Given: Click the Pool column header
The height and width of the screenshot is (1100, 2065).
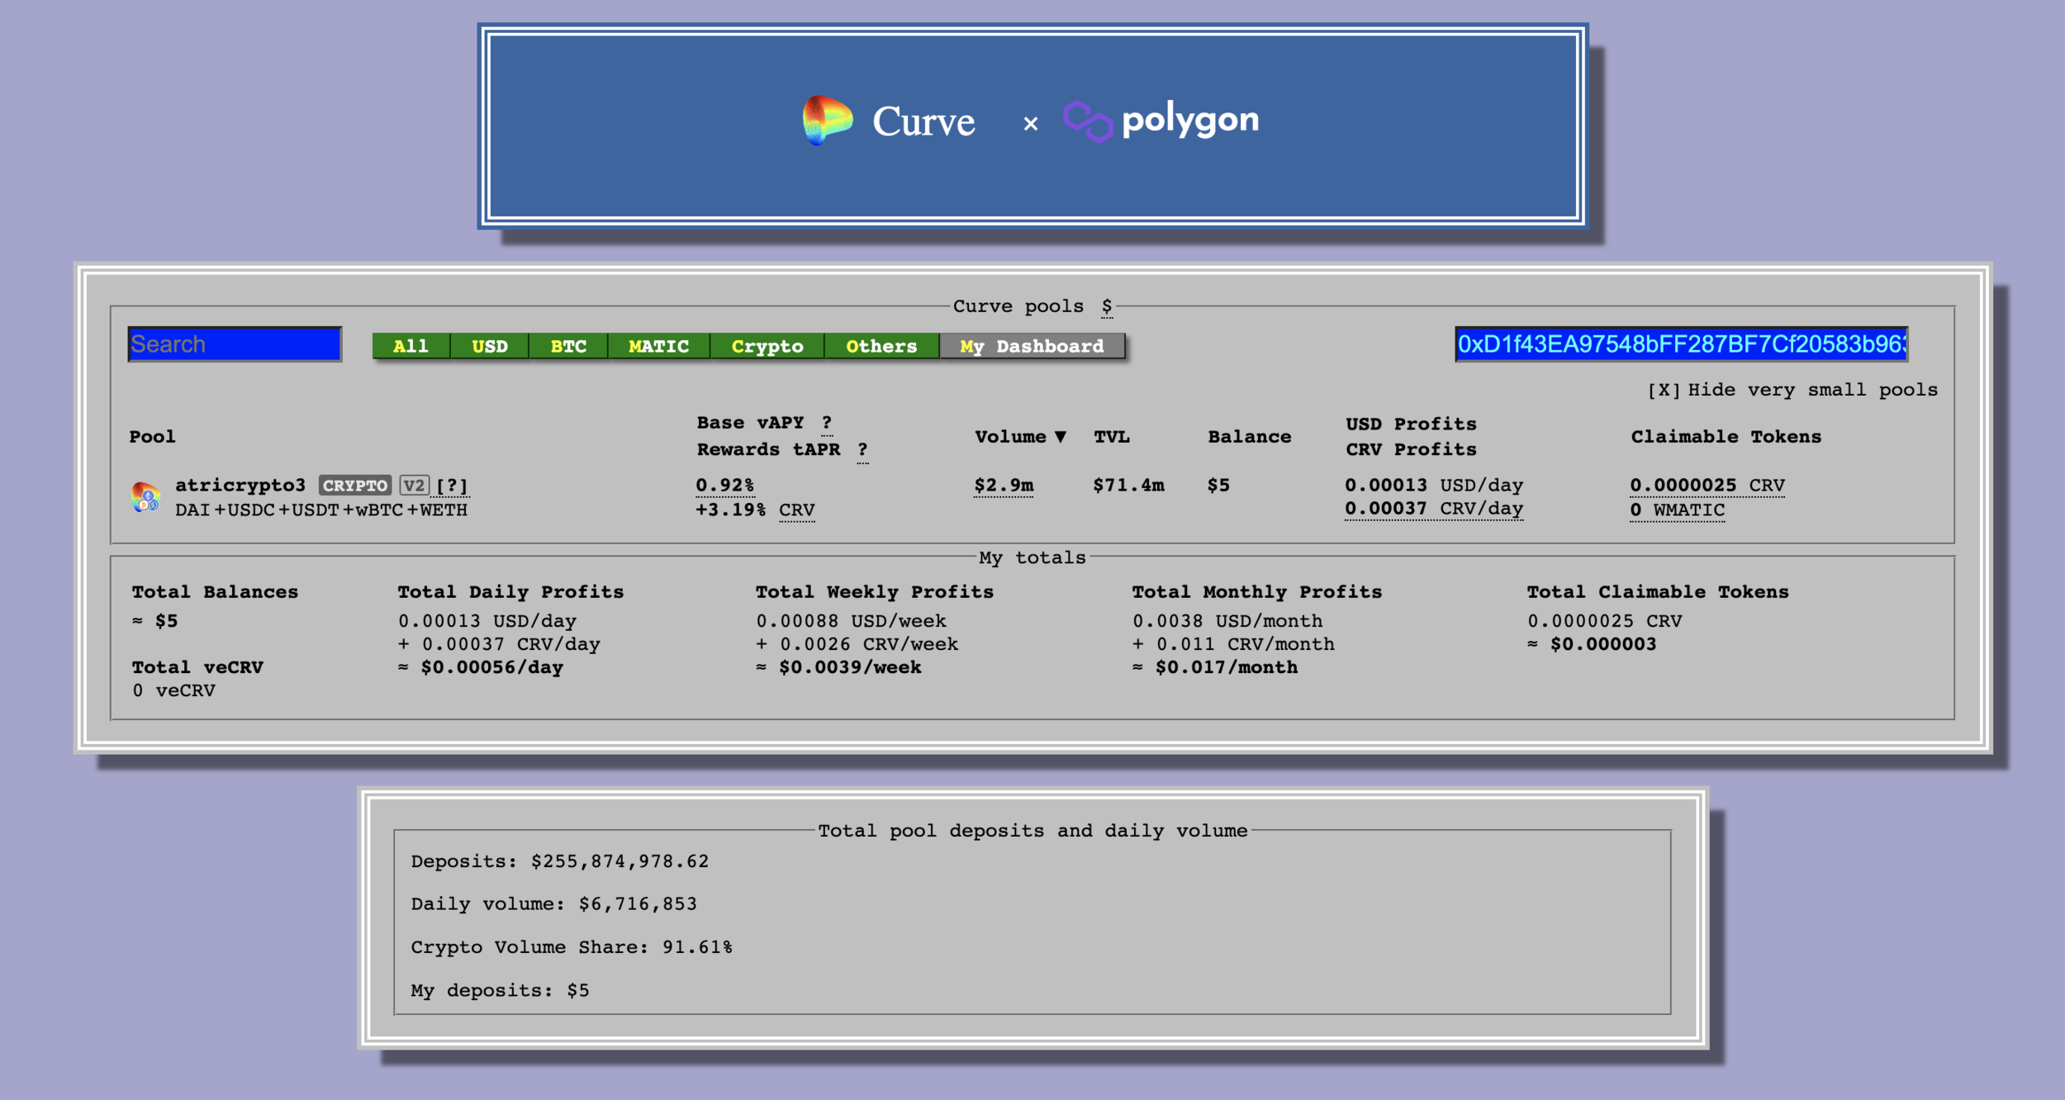Looking at the screenshot, I should point(153,437).
